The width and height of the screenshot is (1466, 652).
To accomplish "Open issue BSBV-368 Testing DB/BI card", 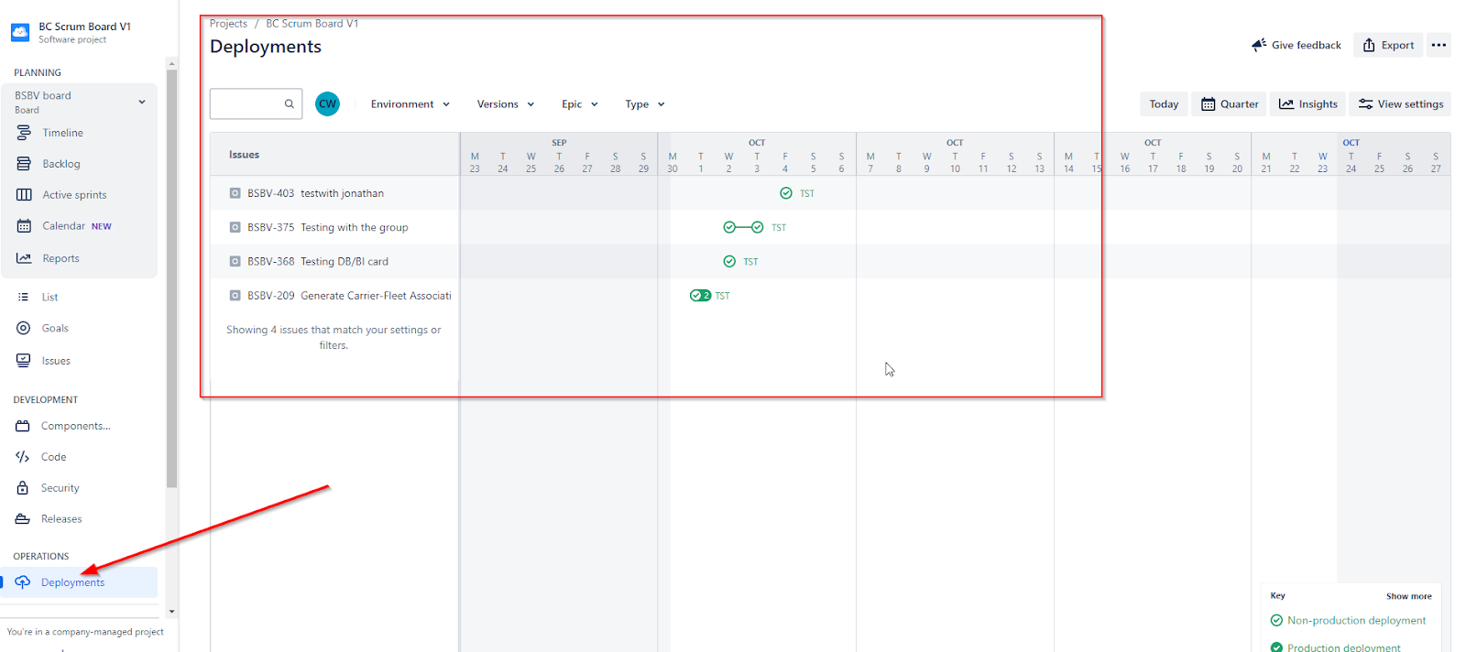I will [318, 261].
